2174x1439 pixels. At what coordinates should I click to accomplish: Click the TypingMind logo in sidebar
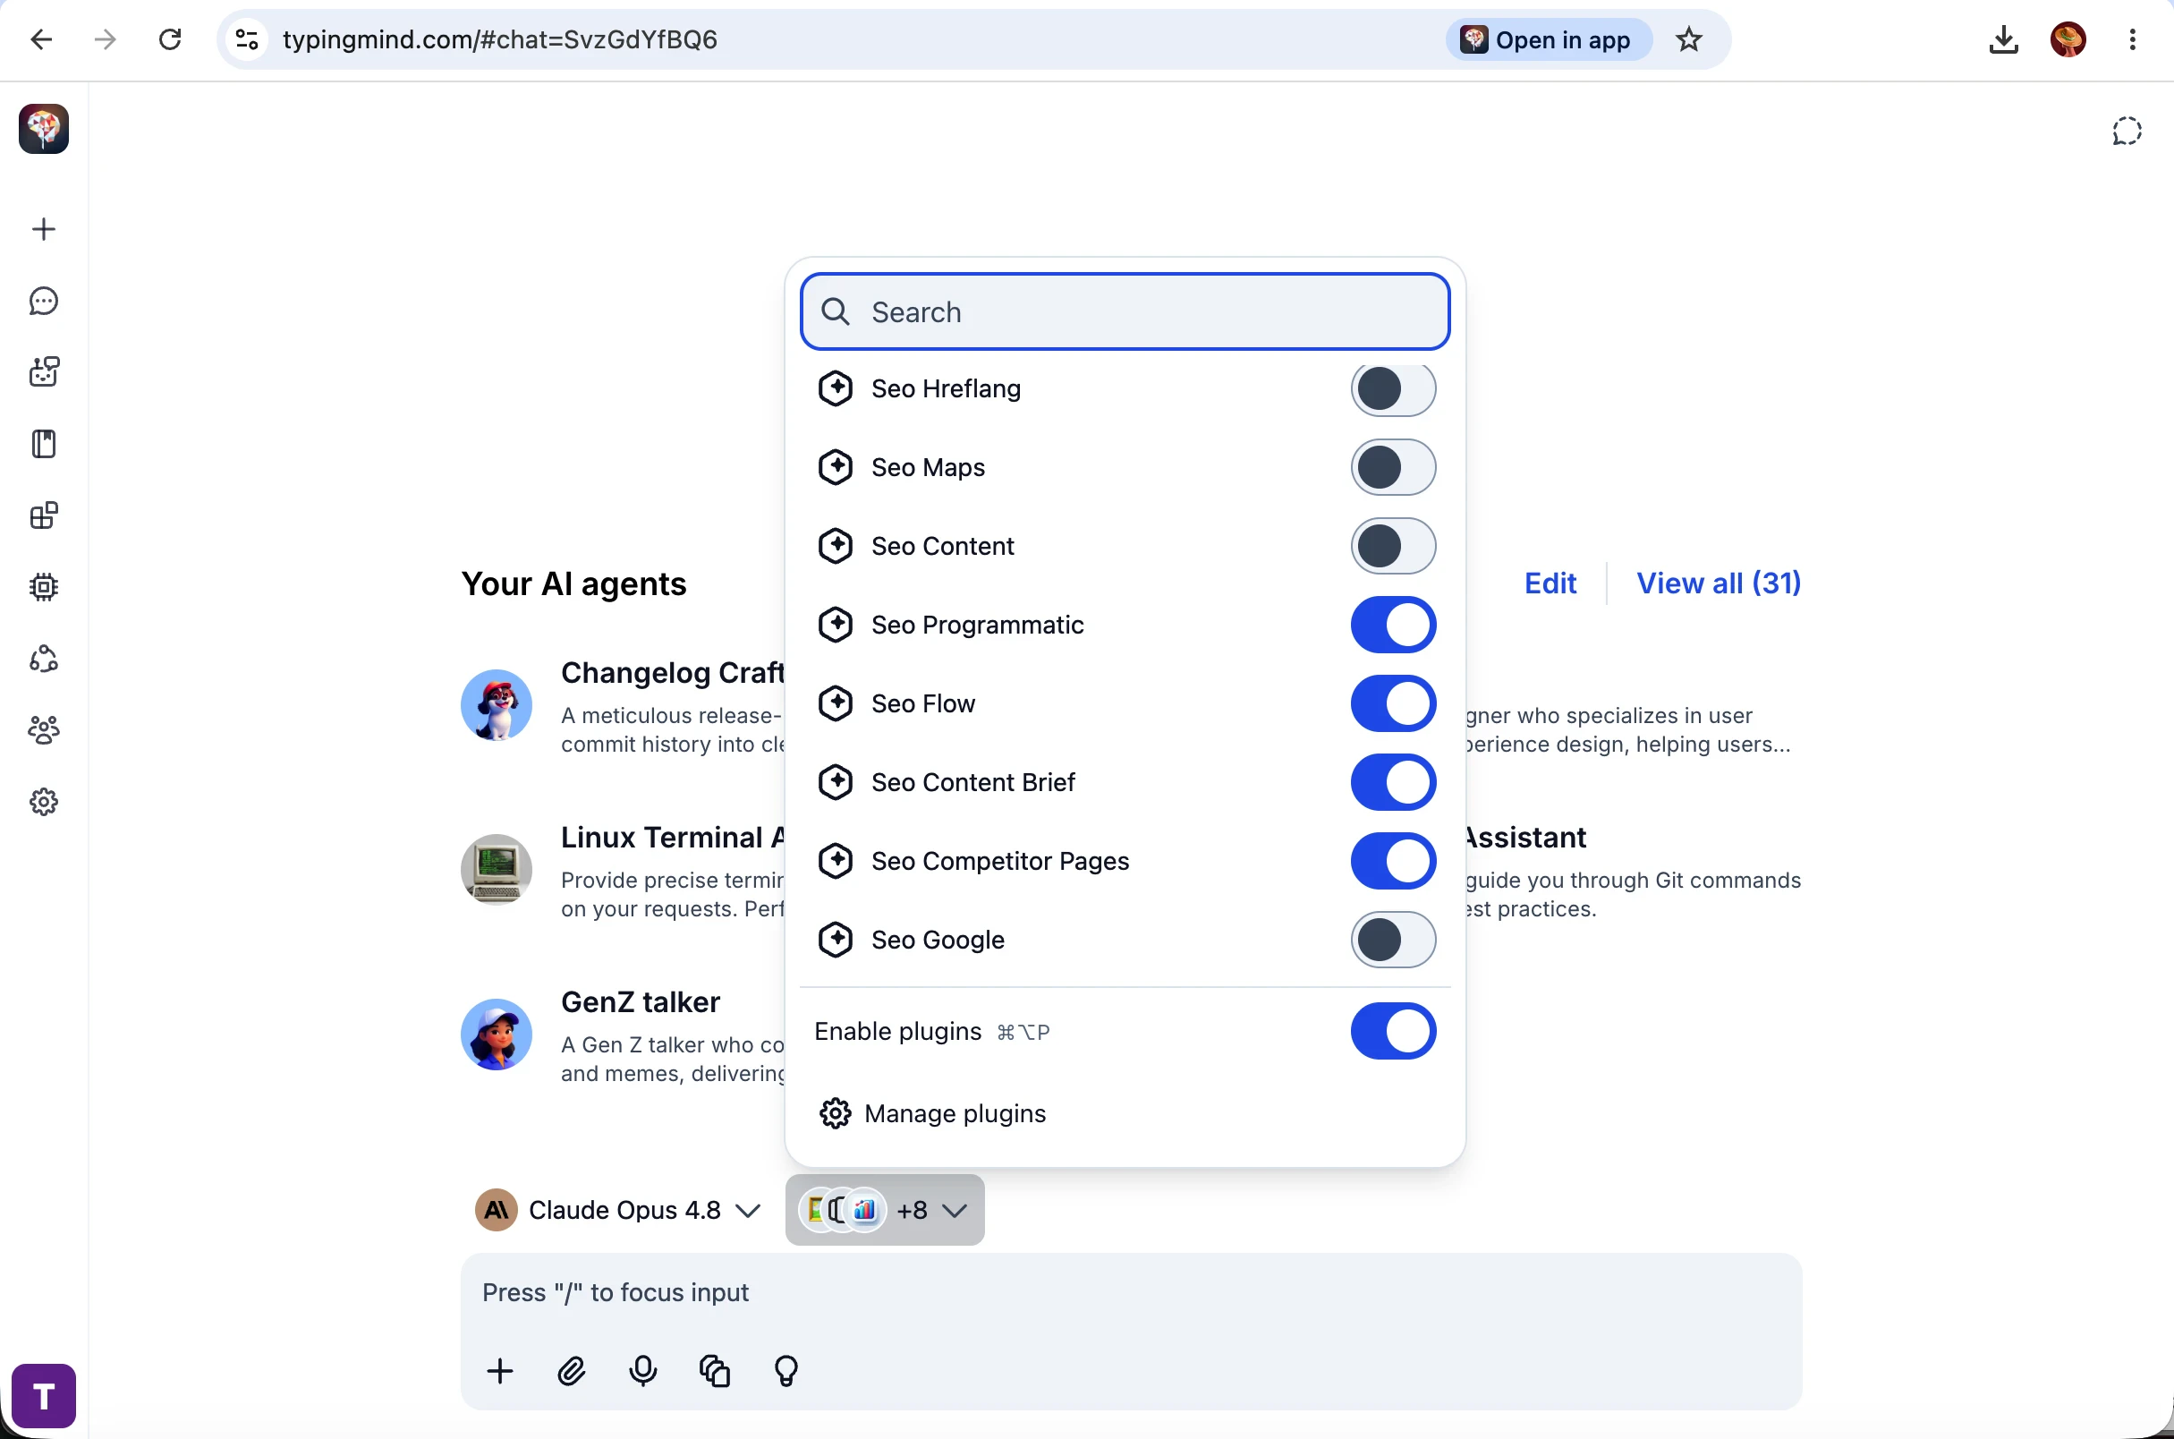coord(43,129)
